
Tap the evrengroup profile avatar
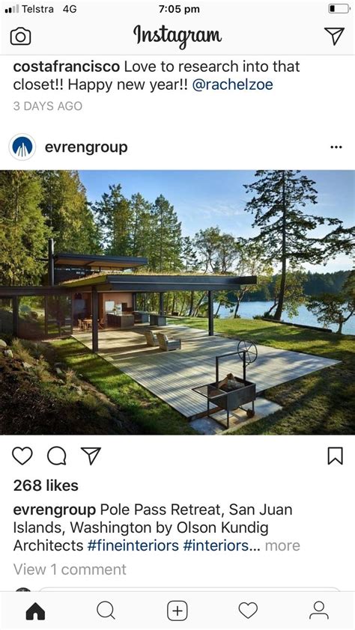pyautogui.click(x=22, y=147)
